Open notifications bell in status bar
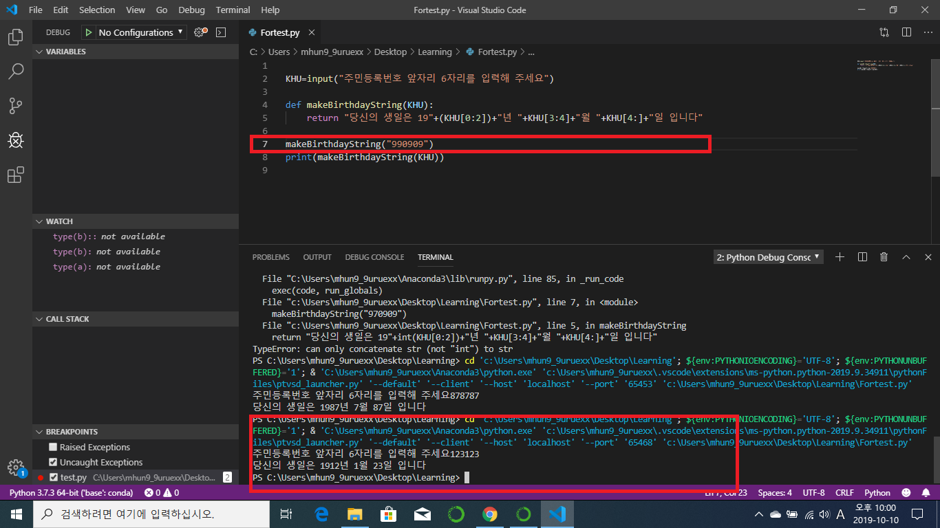940x528 pixels. (x=926, y=493)
